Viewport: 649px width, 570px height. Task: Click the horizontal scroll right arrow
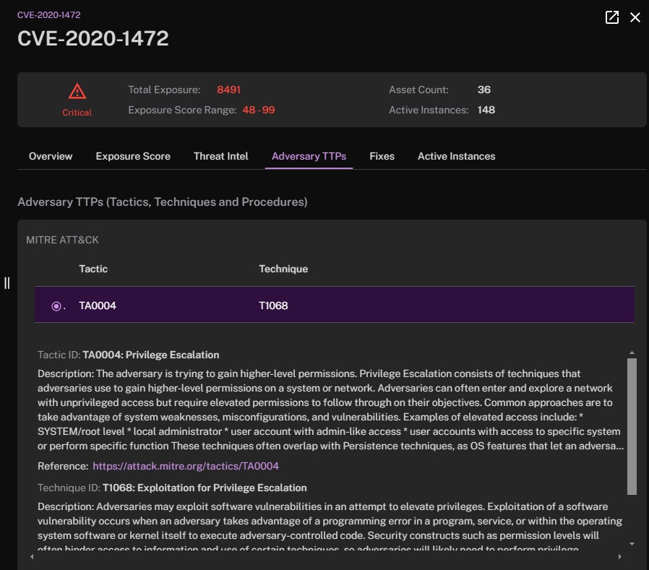pos(619,557)
